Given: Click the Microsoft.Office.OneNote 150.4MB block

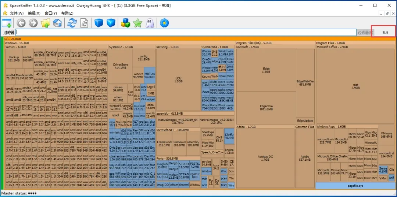Looking at the screenshot, I should (x=332, y=158).
